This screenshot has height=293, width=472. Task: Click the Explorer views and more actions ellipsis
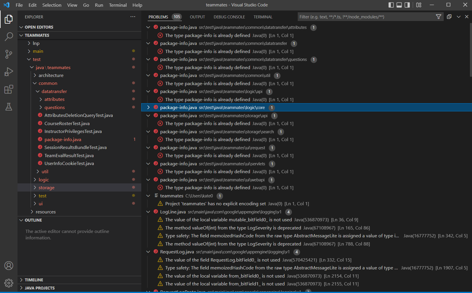pos(133,17)
